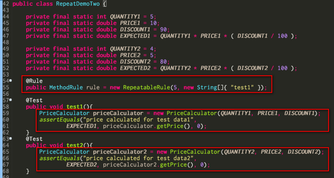Click PriceCalculator type at start of line 59
The height and width of the screenshot is (178, 334).
(64, 113)
